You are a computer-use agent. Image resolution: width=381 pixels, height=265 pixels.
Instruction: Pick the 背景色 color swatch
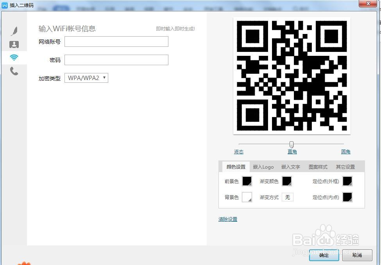pyautogui.click(x=247, y=197)
